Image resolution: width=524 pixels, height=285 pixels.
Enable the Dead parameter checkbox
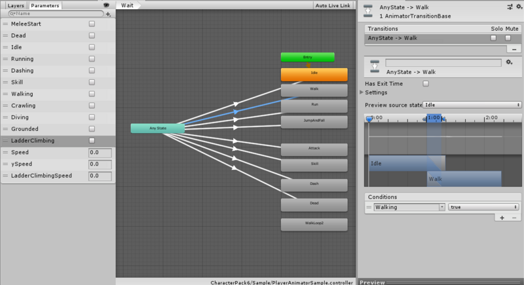(x=92, y=35)
